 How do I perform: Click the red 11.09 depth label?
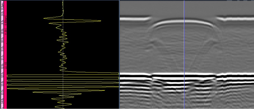click(6, 33)
